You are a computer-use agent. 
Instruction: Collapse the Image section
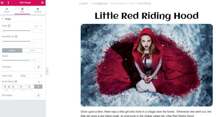6,19
